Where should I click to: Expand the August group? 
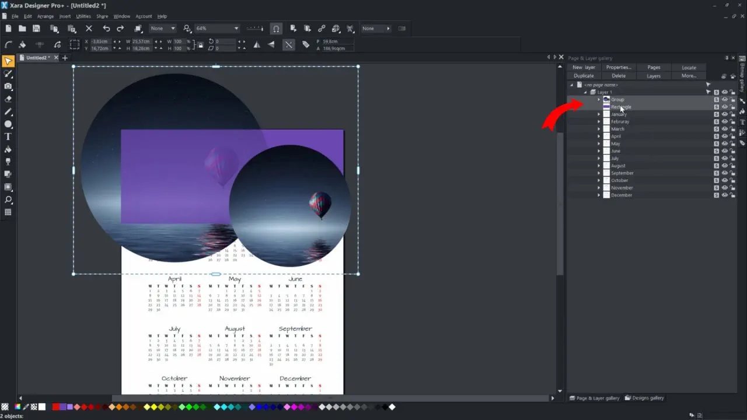599,166
